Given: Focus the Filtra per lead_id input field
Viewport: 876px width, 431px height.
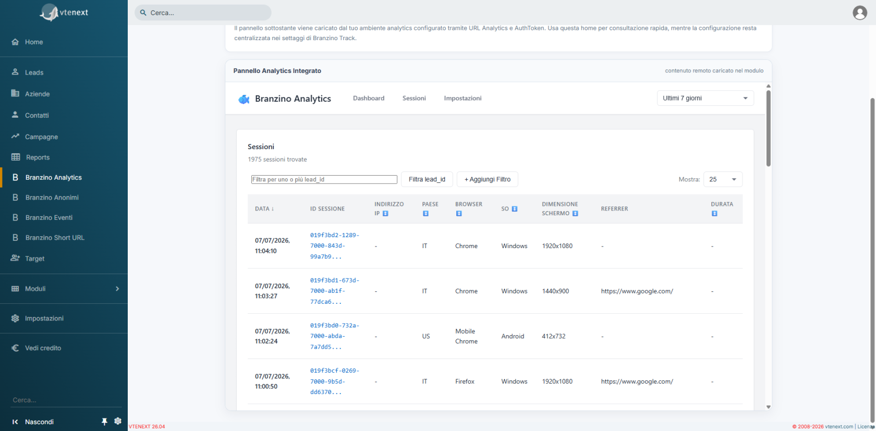Looking at the screenshot, I should click(x=324, y=179).
